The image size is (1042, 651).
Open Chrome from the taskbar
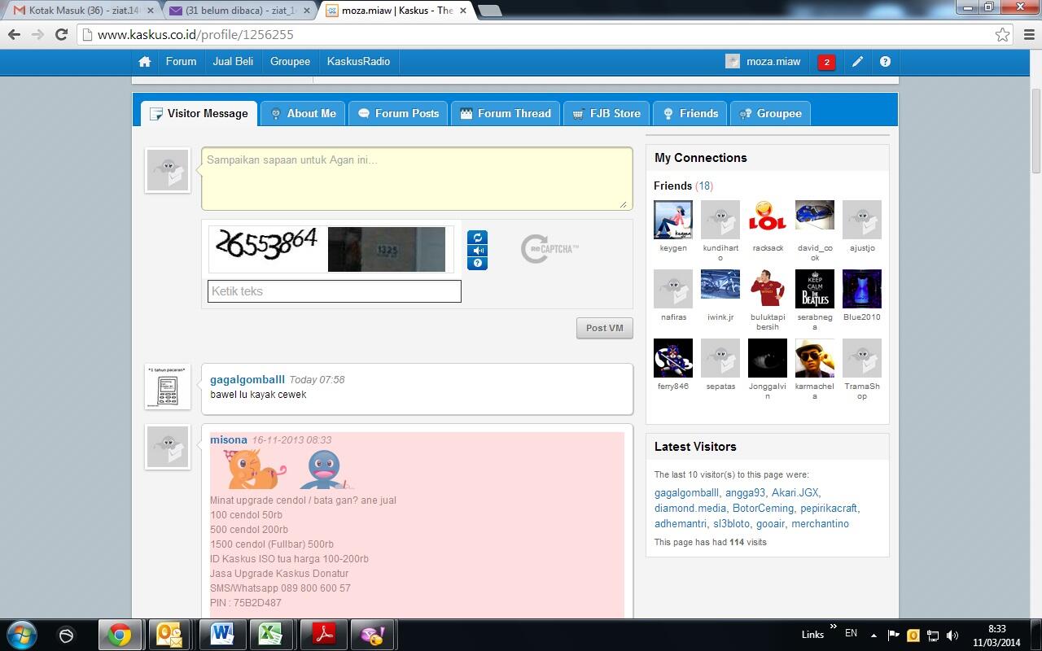(x=120, y=635)
